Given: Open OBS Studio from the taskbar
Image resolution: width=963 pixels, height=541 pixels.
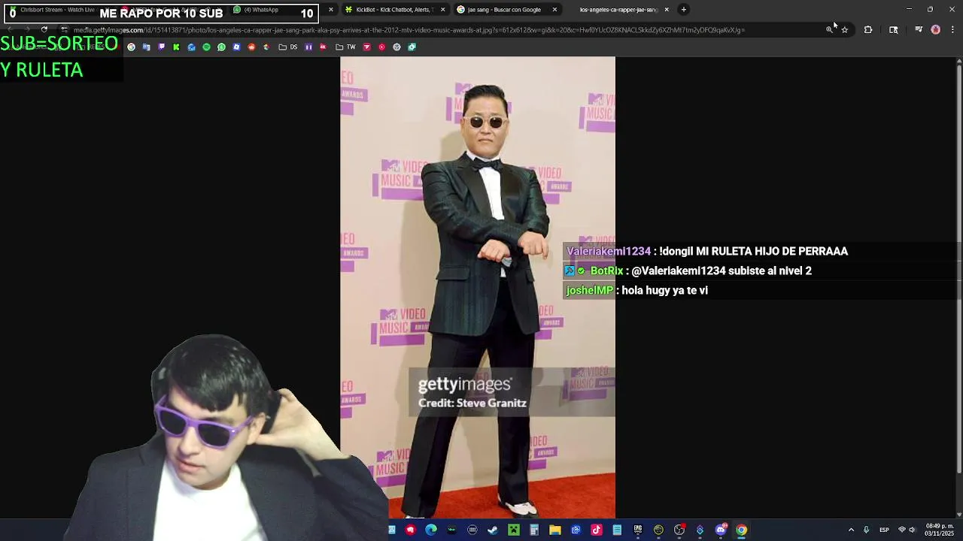Looking at the screenshot, I should (679, 530).
